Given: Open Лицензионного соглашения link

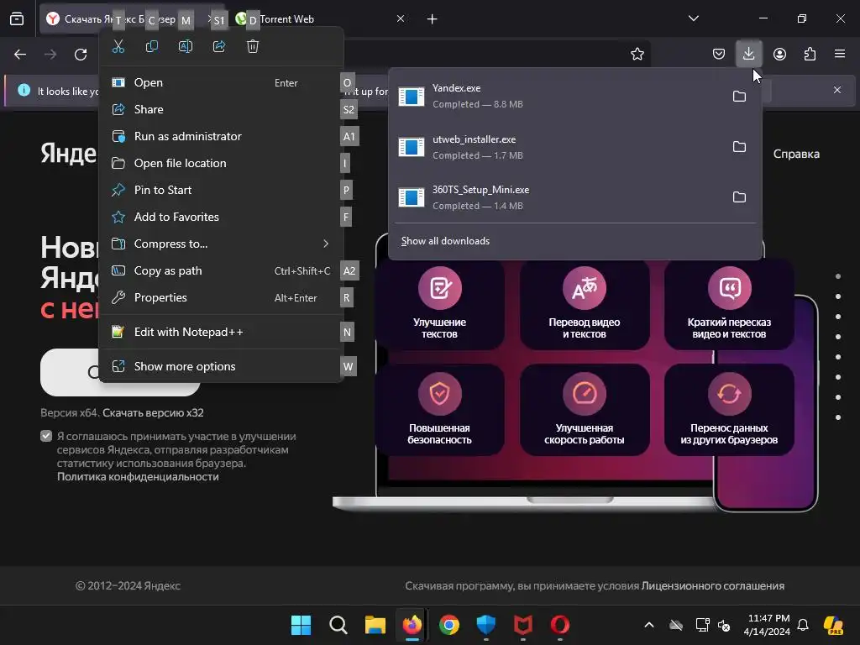Looking at the screenshot, I should (713, 586).
